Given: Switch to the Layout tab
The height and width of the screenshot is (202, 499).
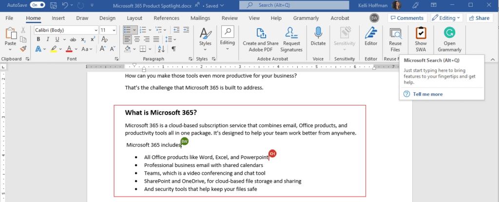Looking at the screenshot, I should pos(134,18).
